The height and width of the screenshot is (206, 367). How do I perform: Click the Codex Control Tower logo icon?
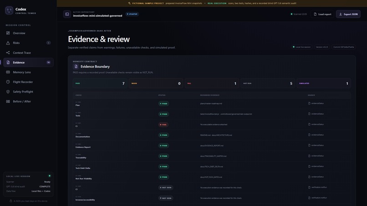click(x=9, y=10)
